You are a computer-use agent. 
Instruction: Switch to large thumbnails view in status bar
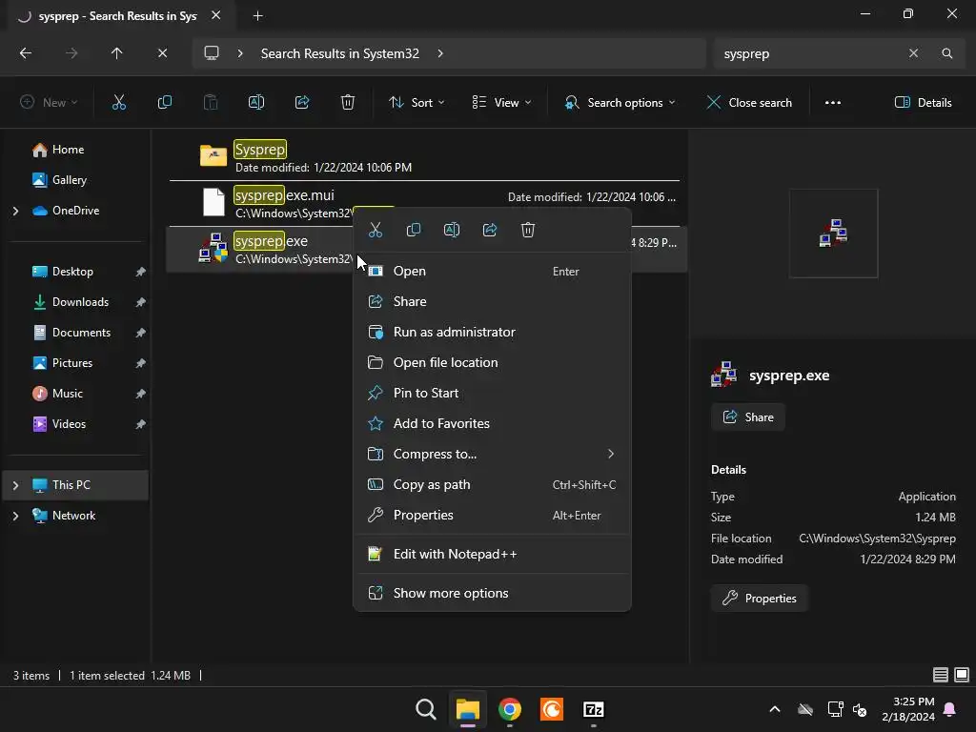point(962,675)
